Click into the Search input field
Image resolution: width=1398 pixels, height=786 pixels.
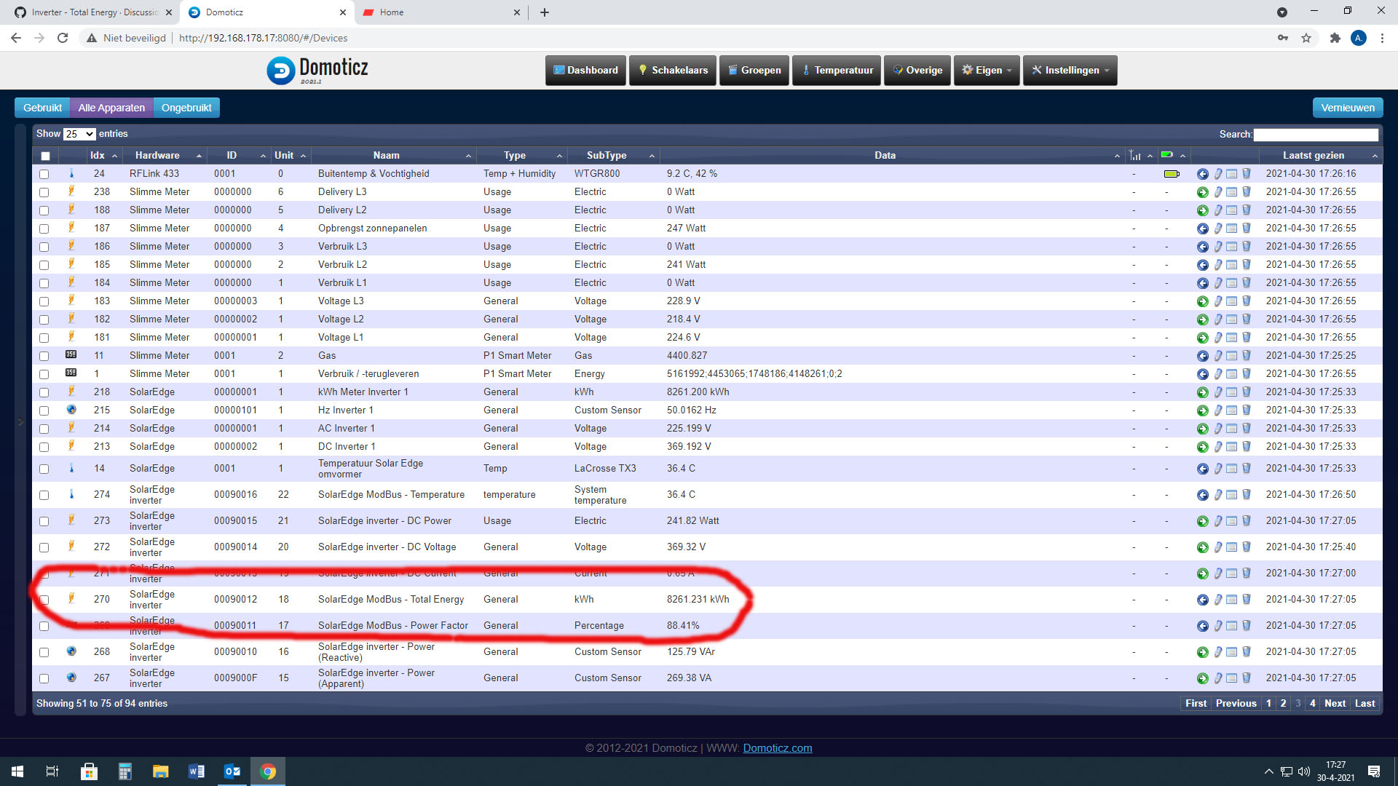[x=1315, y=135]
